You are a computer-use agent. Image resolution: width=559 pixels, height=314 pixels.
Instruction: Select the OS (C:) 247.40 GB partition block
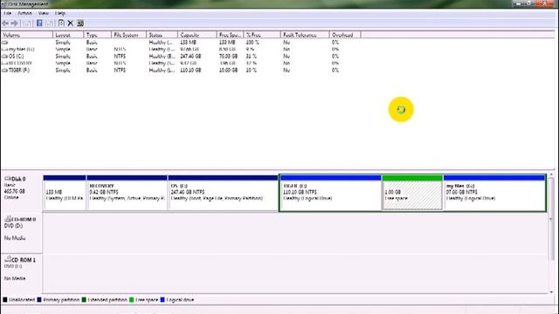pyautogui.click(x=224, y=193)
